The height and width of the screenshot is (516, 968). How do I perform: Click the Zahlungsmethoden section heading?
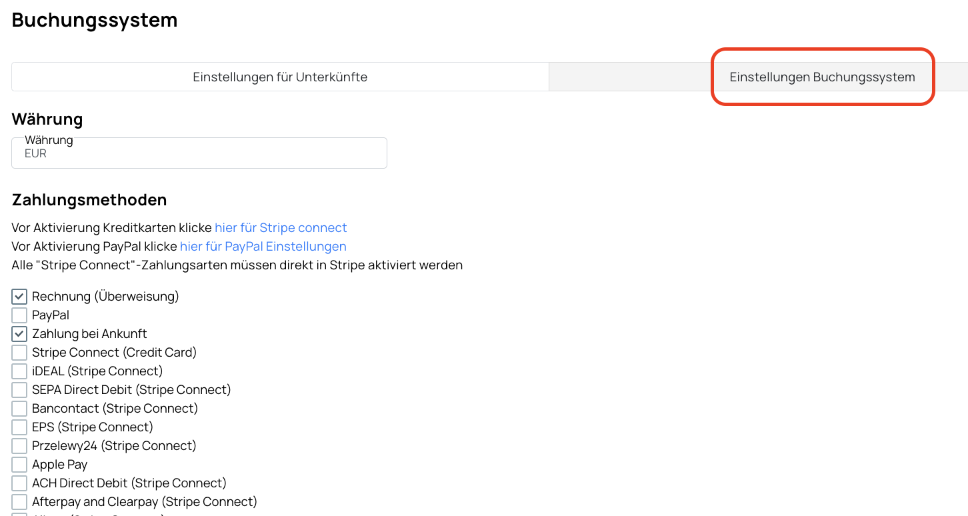[89, 200]
